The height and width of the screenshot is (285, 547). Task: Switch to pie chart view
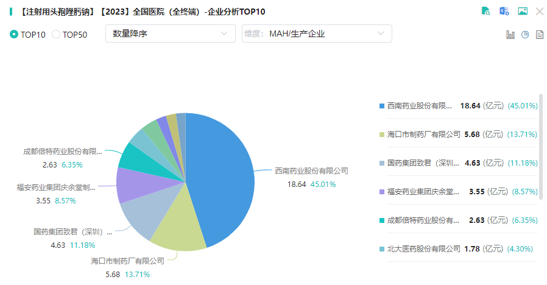point(525,35)
